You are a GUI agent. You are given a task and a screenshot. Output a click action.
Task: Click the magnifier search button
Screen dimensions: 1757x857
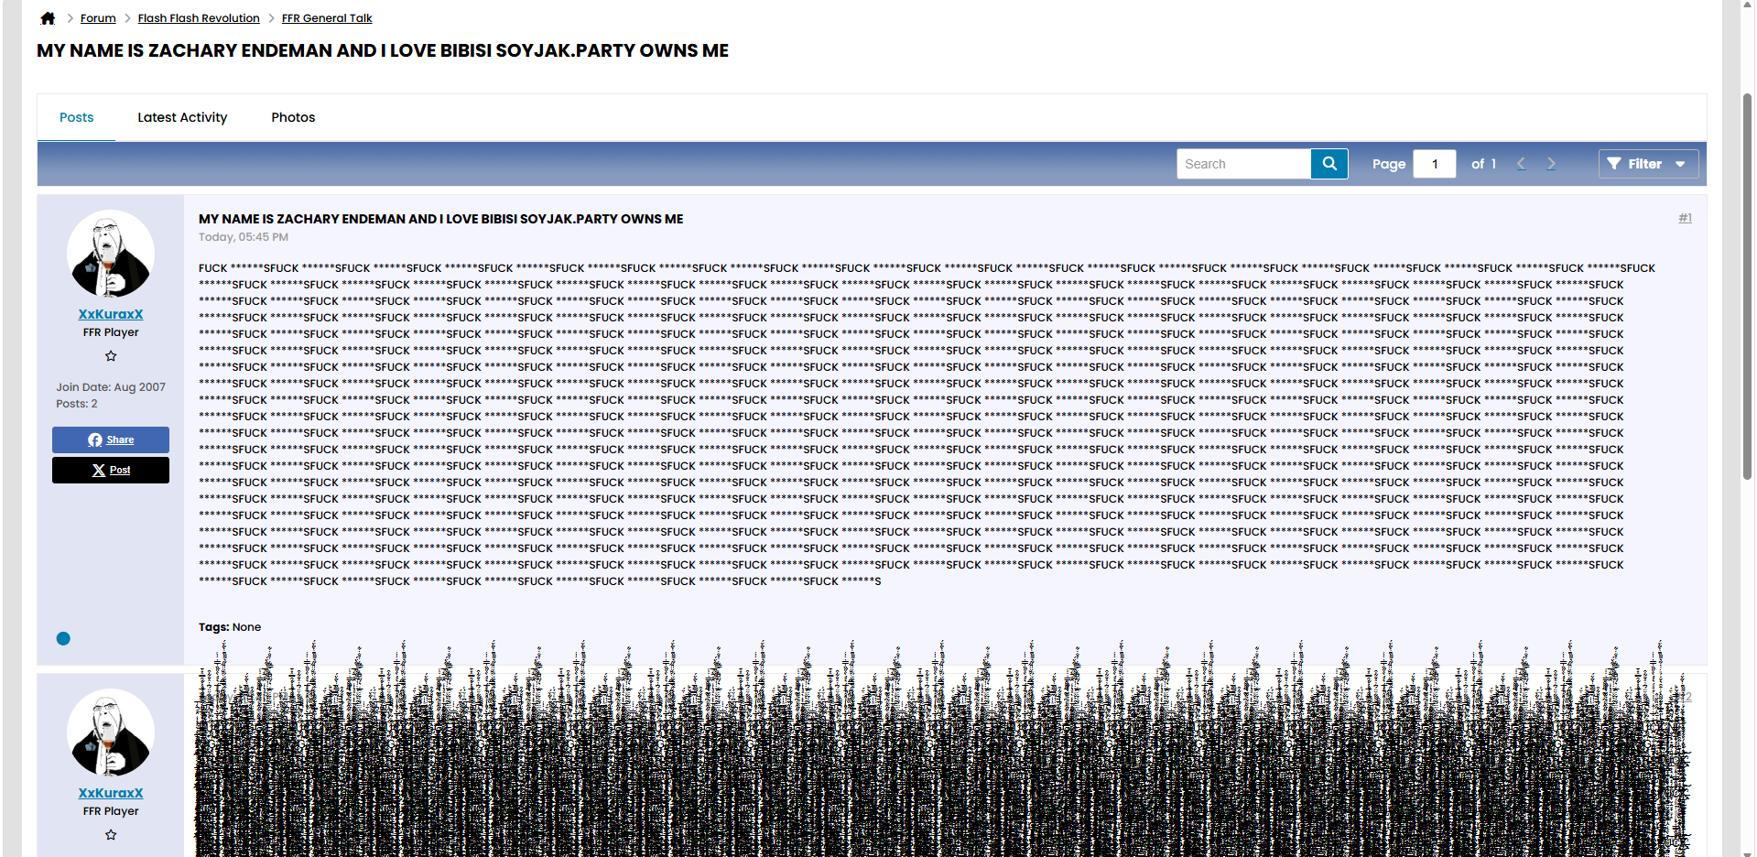tap(1329, 164)
